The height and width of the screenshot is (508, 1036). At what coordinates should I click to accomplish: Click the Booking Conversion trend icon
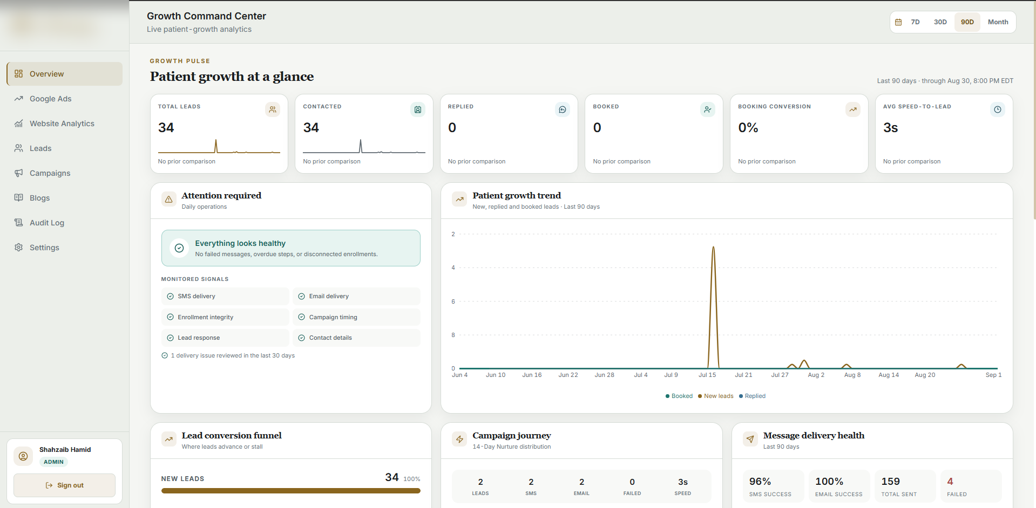pyautogui.click(x=853, y=109)
